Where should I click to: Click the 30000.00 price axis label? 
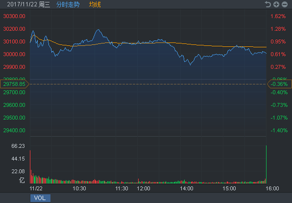(x=14, y=54)
